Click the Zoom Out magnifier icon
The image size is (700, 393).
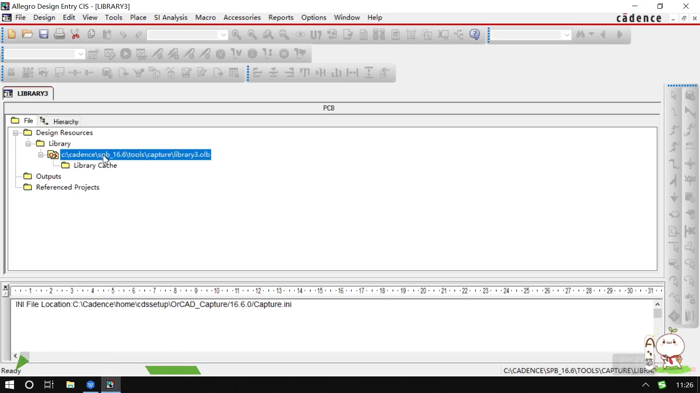[252, 34]
